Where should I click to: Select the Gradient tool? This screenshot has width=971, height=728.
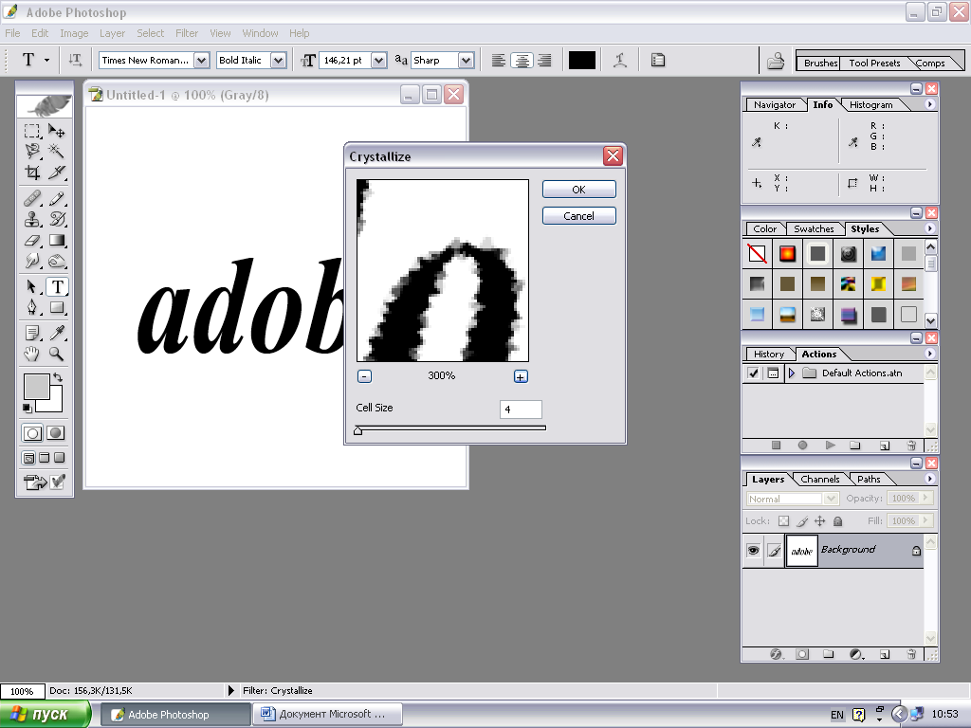[x=56, y=240]
